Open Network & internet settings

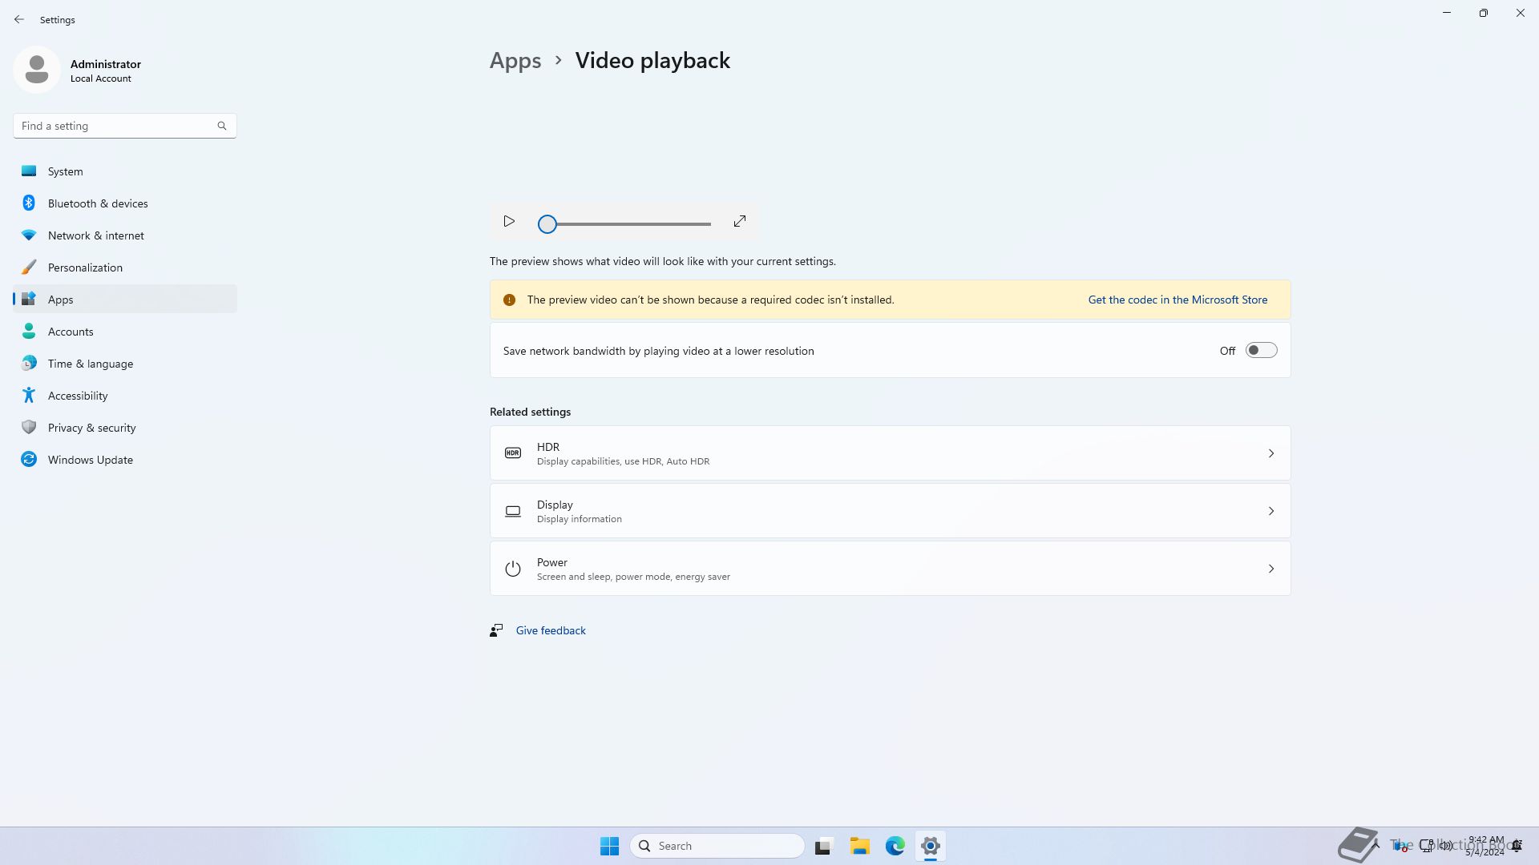click(x=95, y=235)
